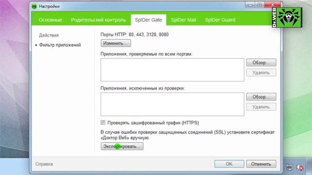Click the muted volume icon in tray
This screenshot has width=312, height=175.
[300, 167]
